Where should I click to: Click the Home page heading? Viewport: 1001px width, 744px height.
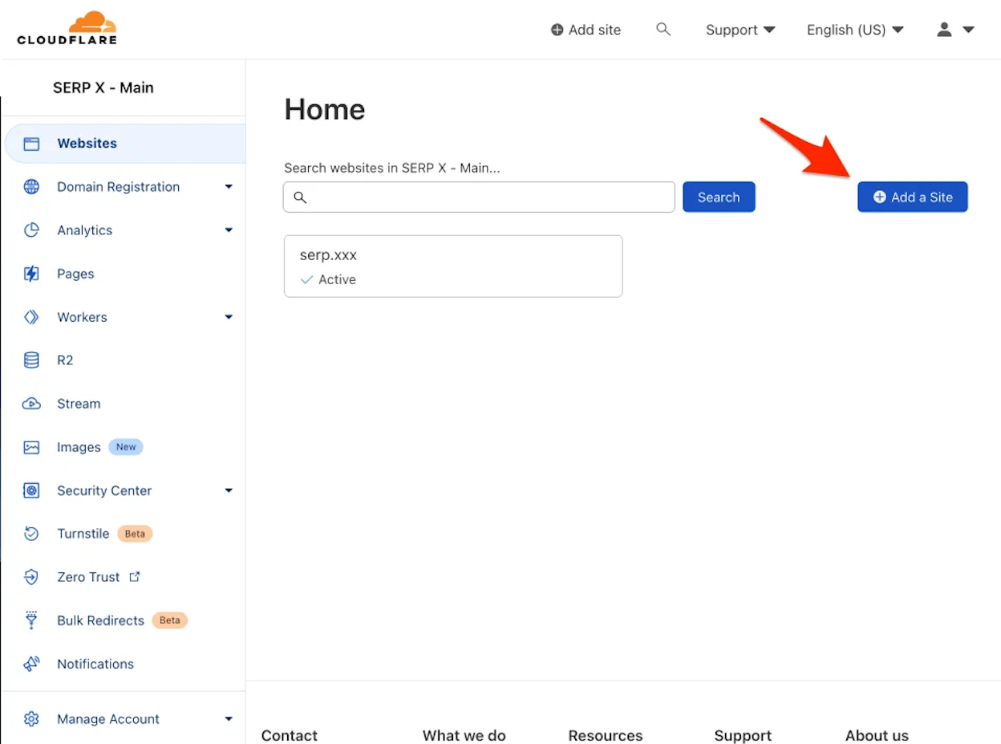[325, 109]
